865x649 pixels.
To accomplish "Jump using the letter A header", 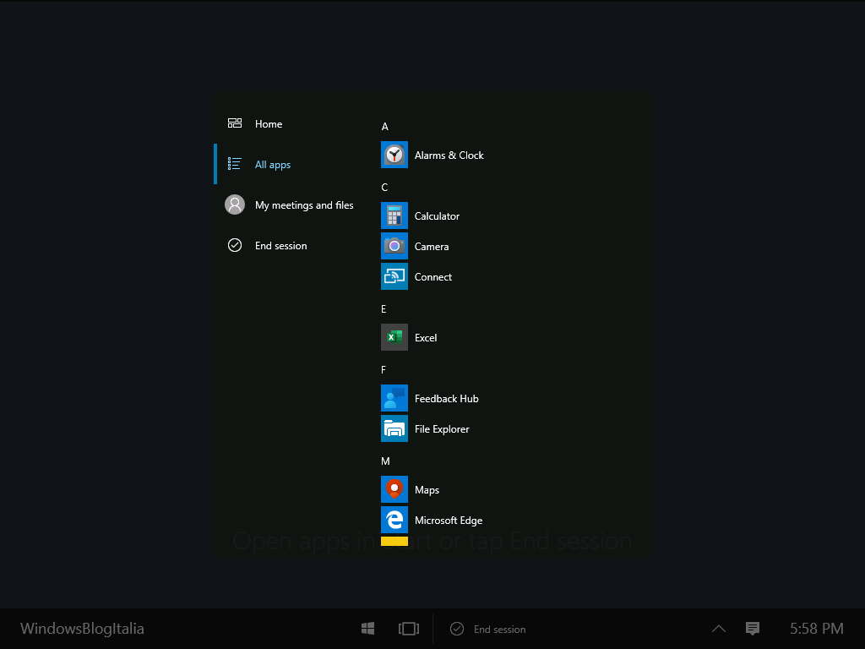I will pos(385,127).
